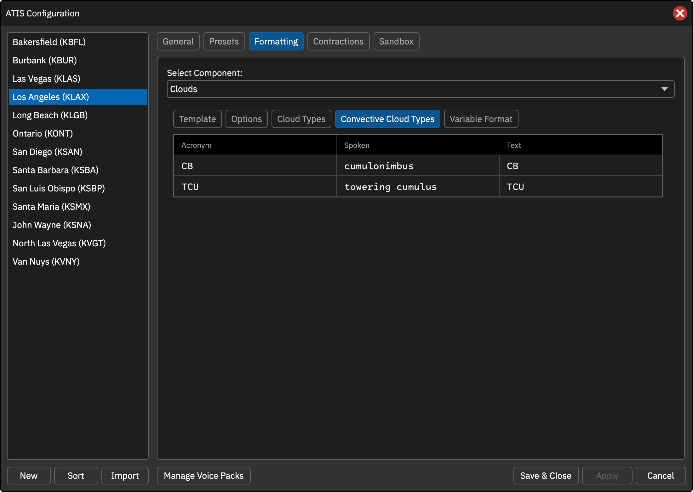
Task: Select Santa Barbara (KSBA) station
Action: [x=77, y=170]
